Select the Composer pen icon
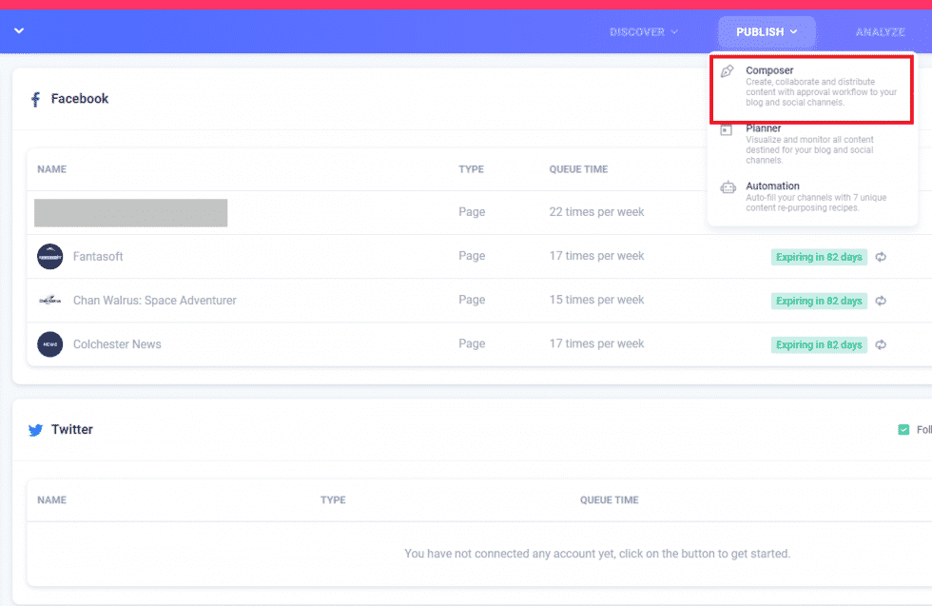Image resolution: width=932 pixels, height=606 pixels. 728,70
